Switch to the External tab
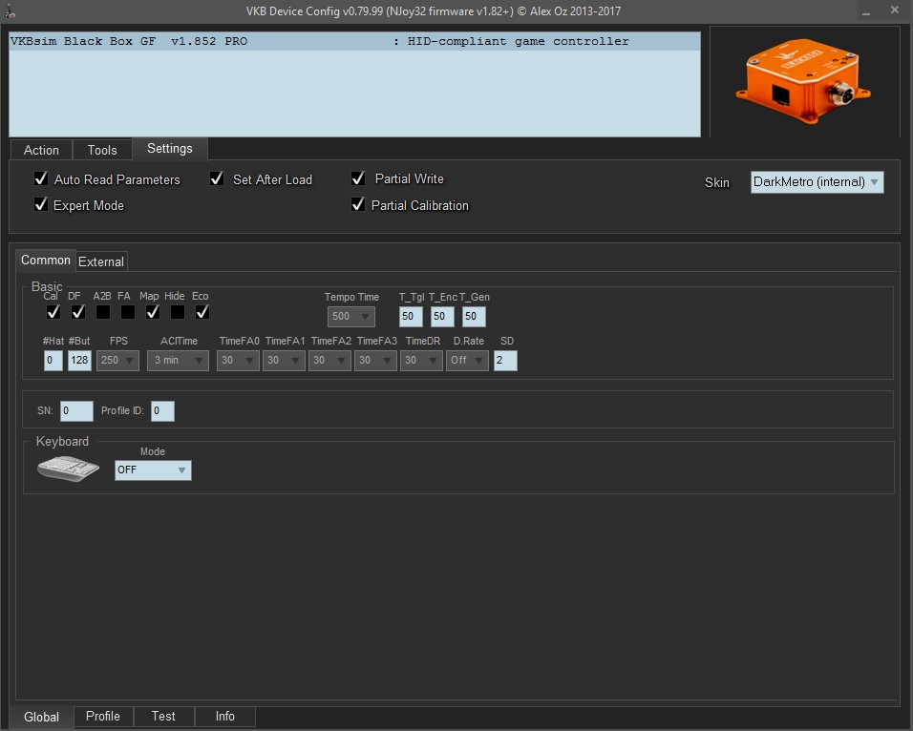Viewport: 913px width, 731px height. (101, 261)
